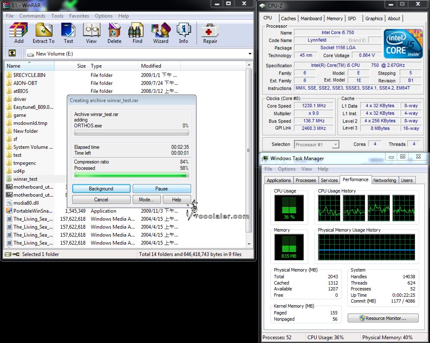Open the Favorites menu in WinRAR

[x=79, y=16]
